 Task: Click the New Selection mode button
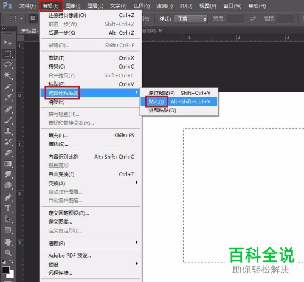click(33, 18)
